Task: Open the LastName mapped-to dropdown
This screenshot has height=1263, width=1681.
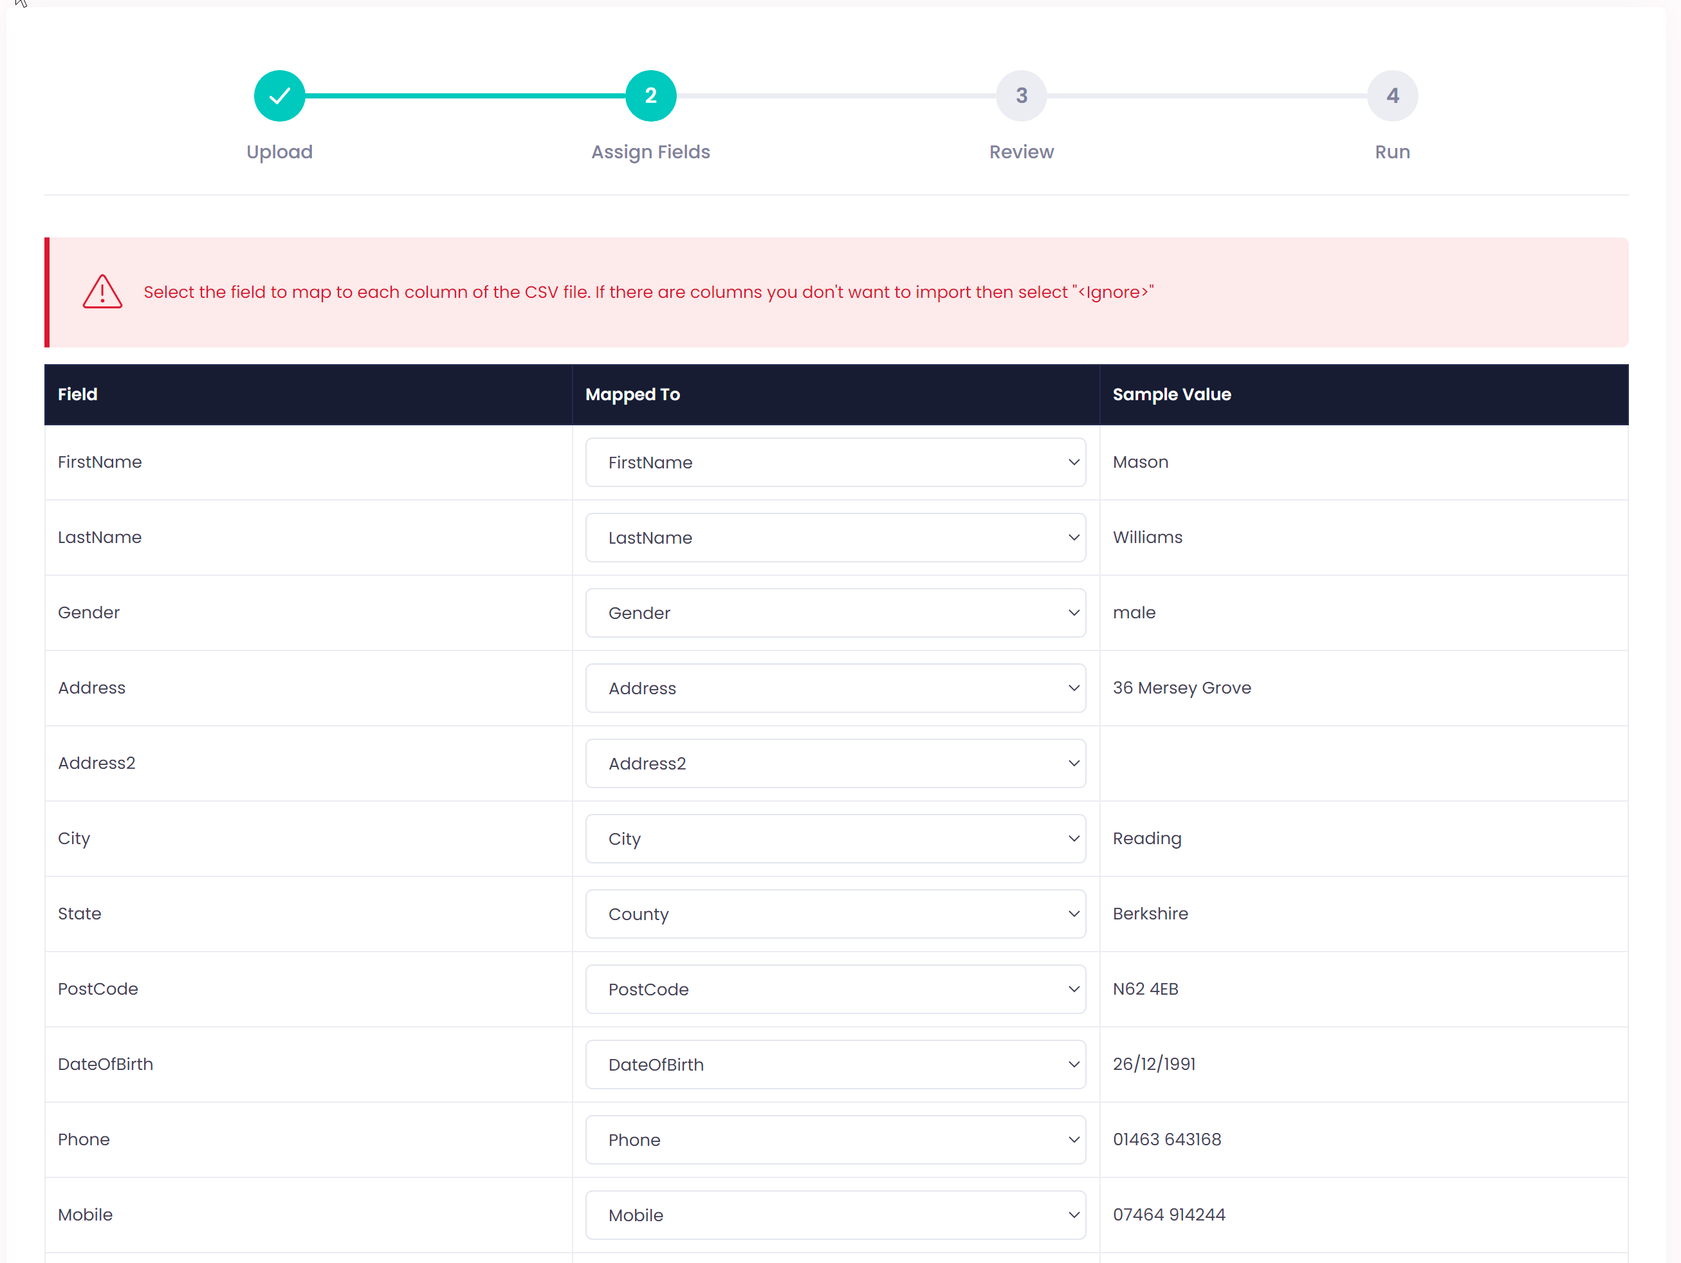Action: pyautogui.click(x=834, y=537)
